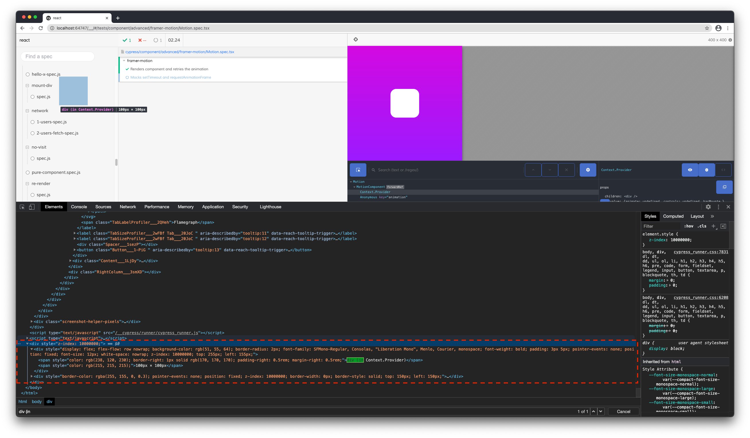This screenshot has width=750, height=438.
Task: Select Context.Provider in component tree
Action: coord(375,192)
